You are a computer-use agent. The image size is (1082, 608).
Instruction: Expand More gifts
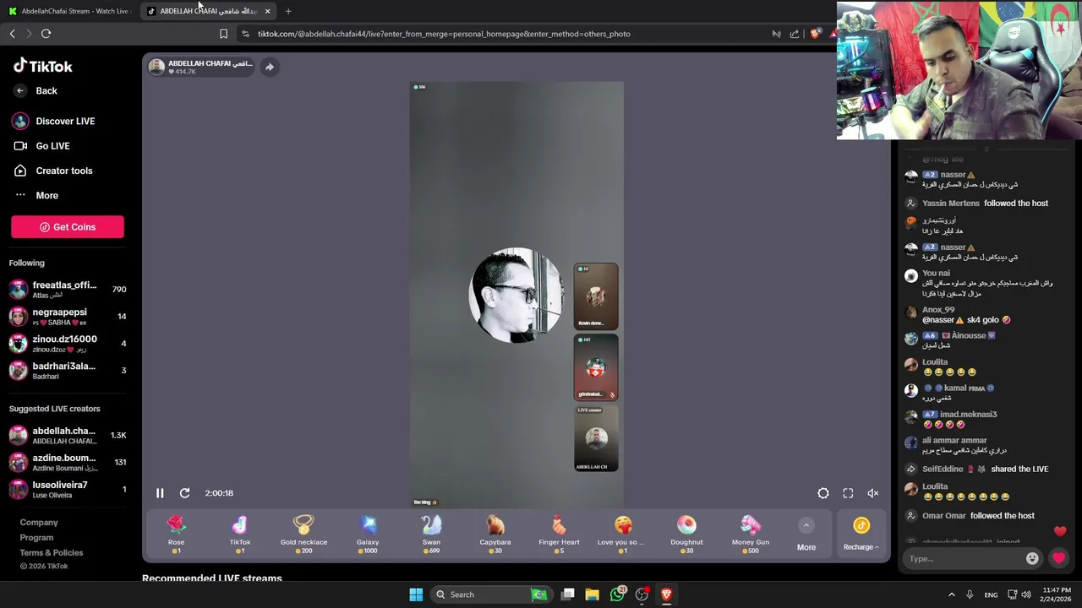[x=806, y=535]
